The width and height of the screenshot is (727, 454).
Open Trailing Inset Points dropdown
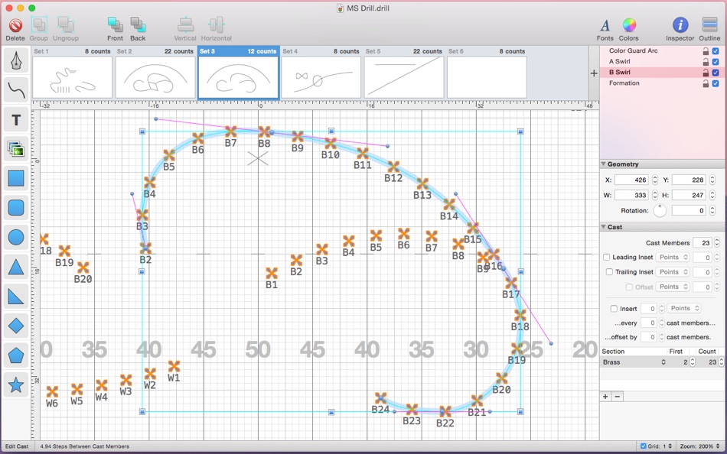pyautogui.click(x=673, y=272)
